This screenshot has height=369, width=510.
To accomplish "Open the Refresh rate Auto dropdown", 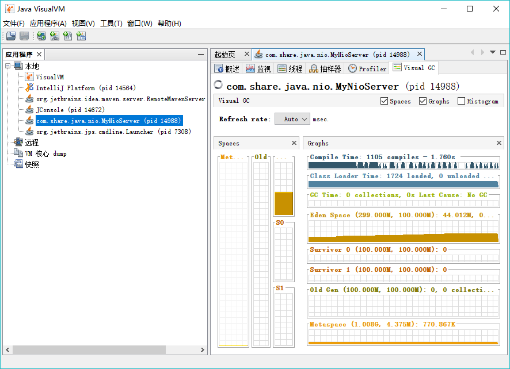I will tap(292, 119).
